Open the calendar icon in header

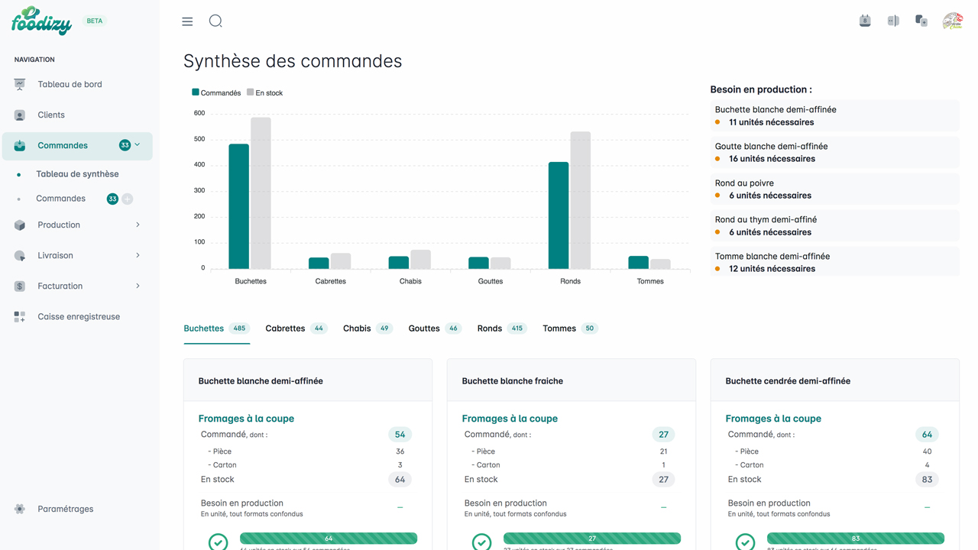click(865, 21)
